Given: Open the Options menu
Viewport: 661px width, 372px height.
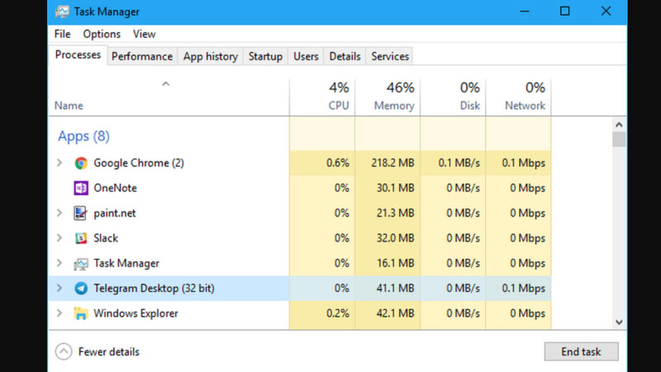Looking at the screenshot, I should coord(102,34).
